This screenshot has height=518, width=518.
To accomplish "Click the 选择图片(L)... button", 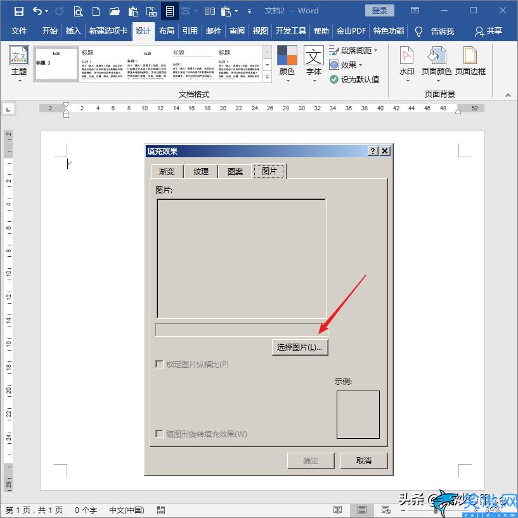I will pyautogui.click(x=300, y=347).
